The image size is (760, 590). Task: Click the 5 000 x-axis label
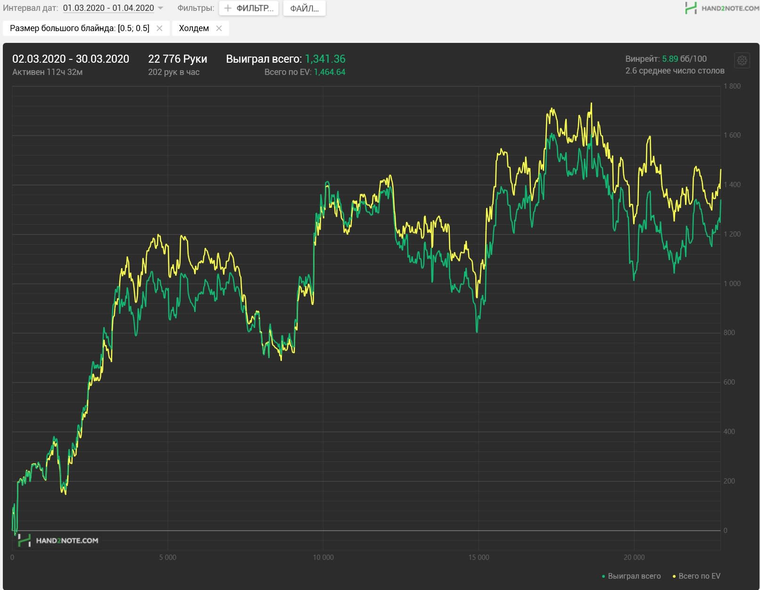coord(167,557)
